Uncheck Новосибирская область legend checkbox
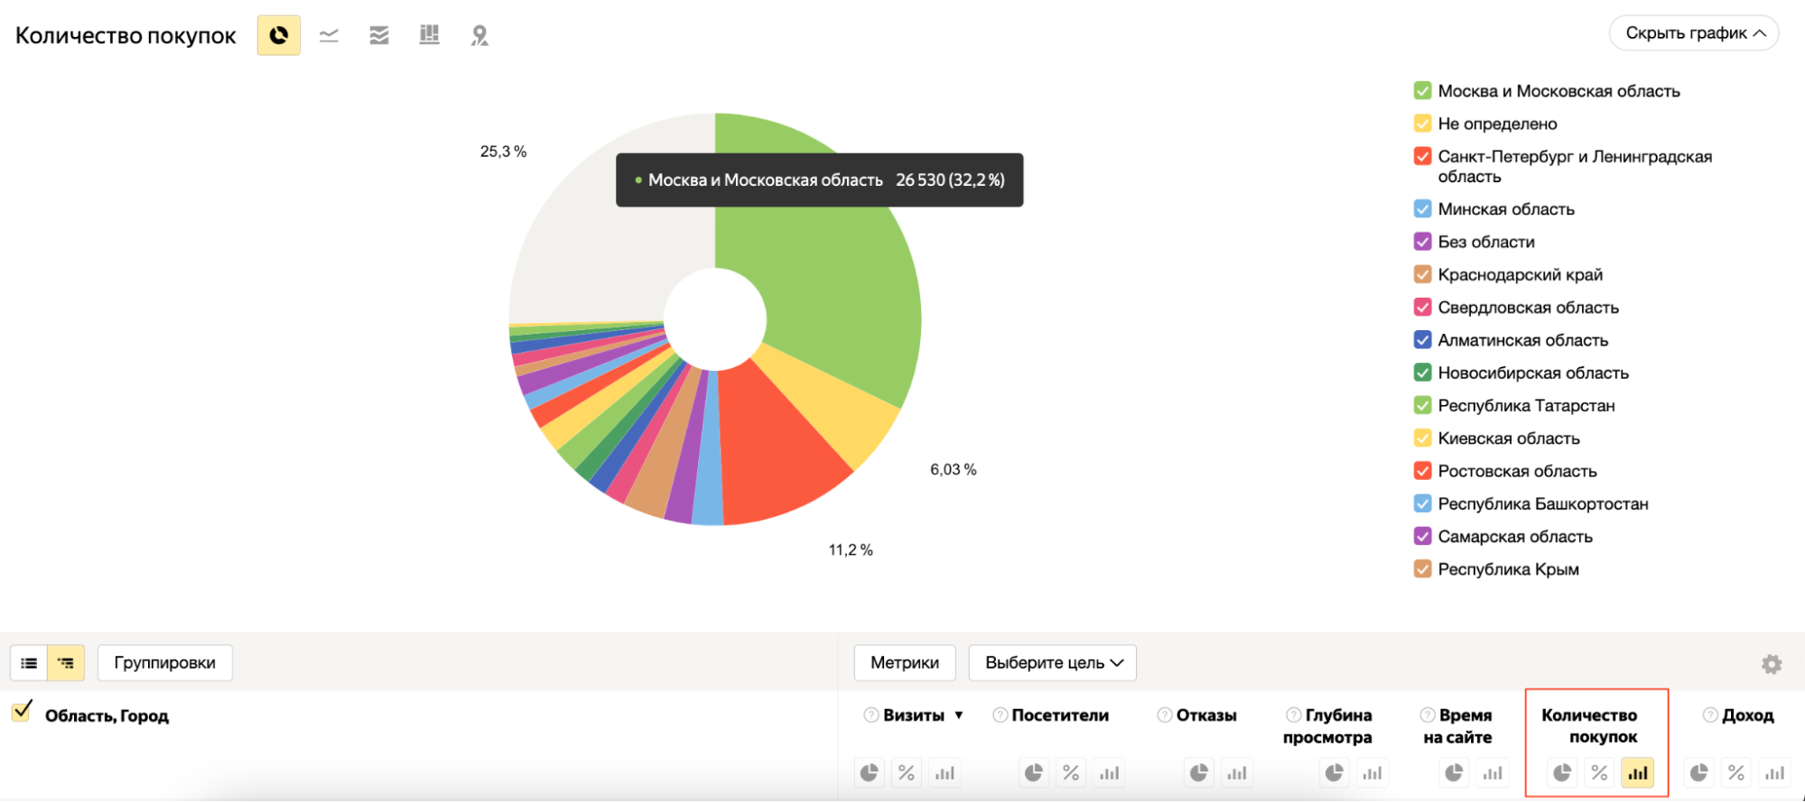The height and width of the screenshot is (802, 1805). click(1422, 373)
